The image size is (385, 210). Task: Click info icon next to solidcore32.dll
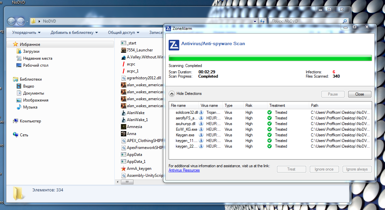tap(201, 112)
